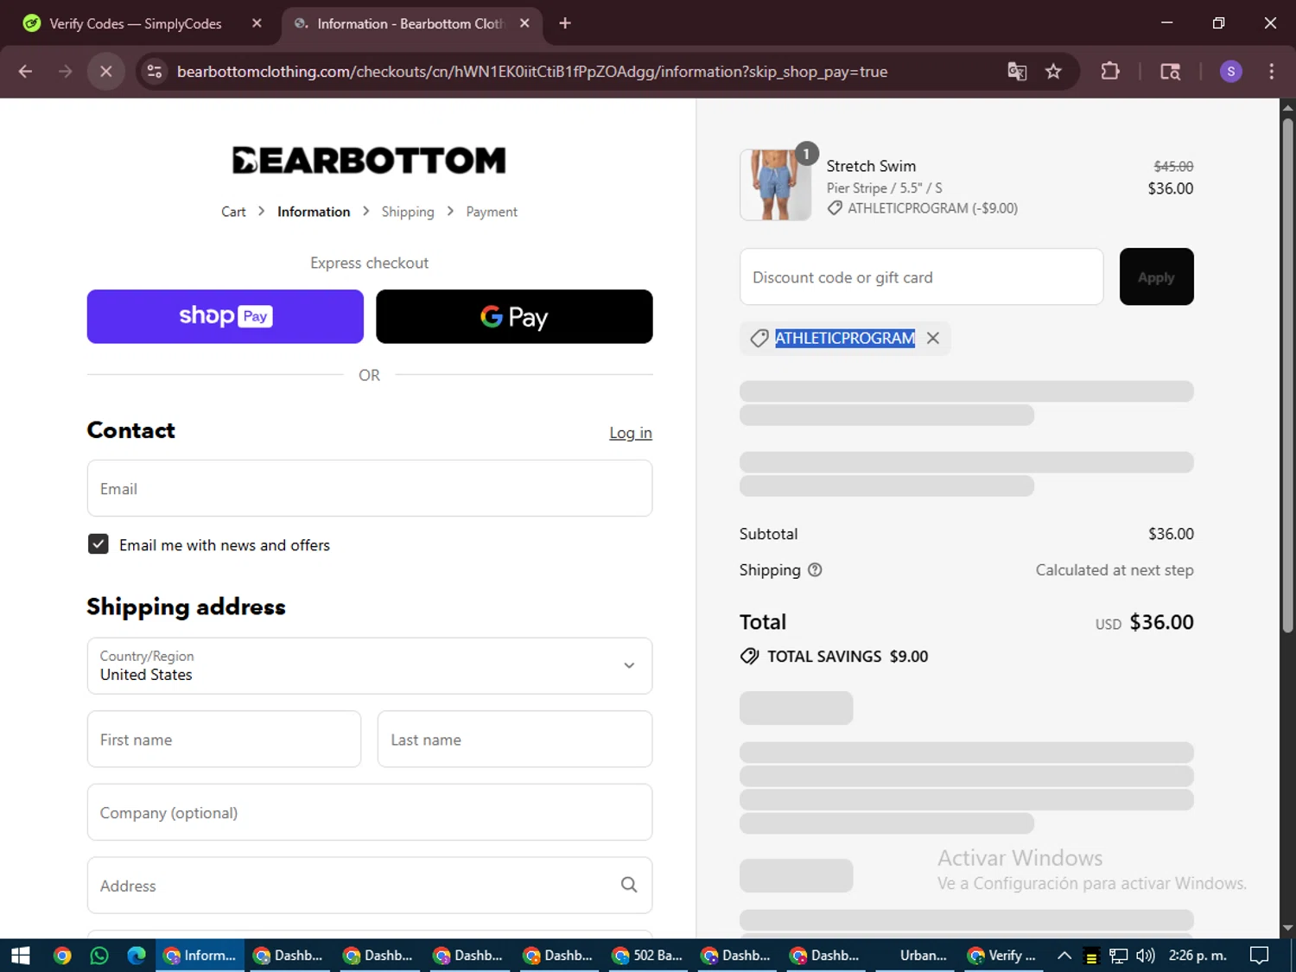Click the Stretch Swim product name
The width and height of the screenshot is (1296, 972).
pyautogui.click(x=871, y=166)
